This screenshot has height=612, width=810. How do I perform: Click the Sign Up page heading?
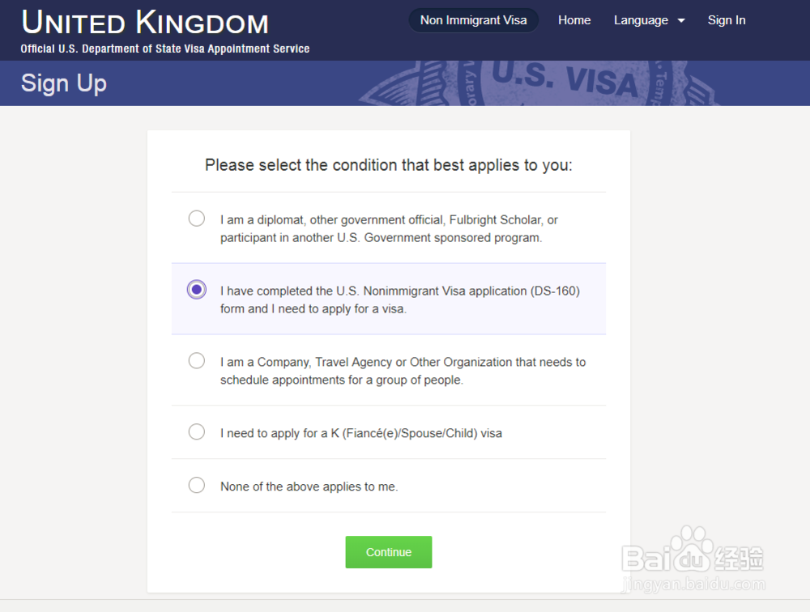pos(64,83)
